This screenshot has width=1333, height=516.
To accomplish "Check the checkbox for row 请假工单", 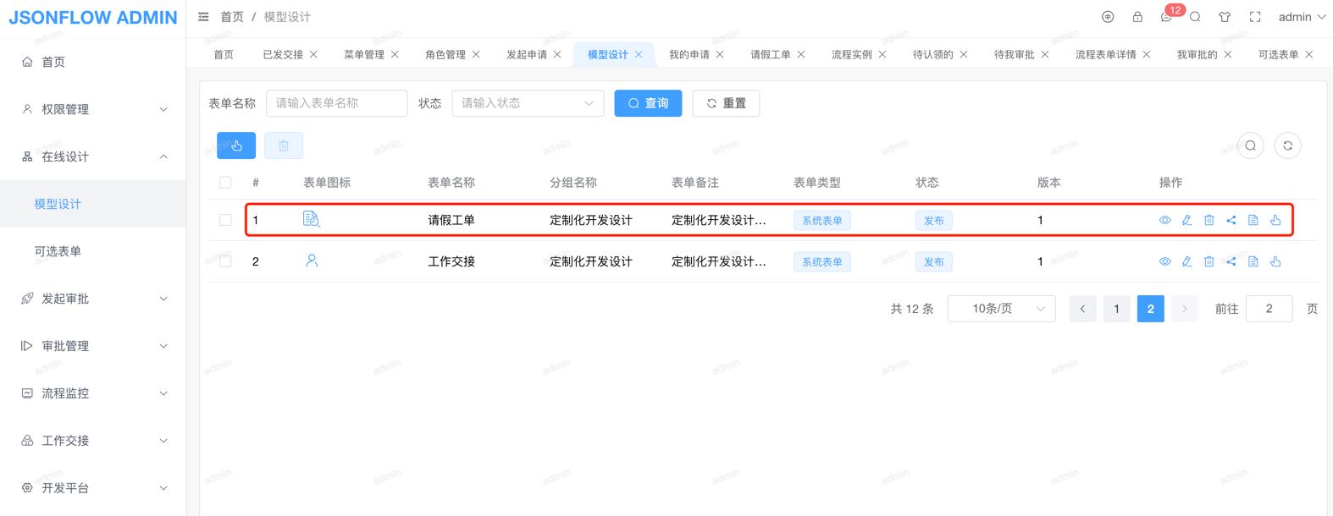I will 225,220.
